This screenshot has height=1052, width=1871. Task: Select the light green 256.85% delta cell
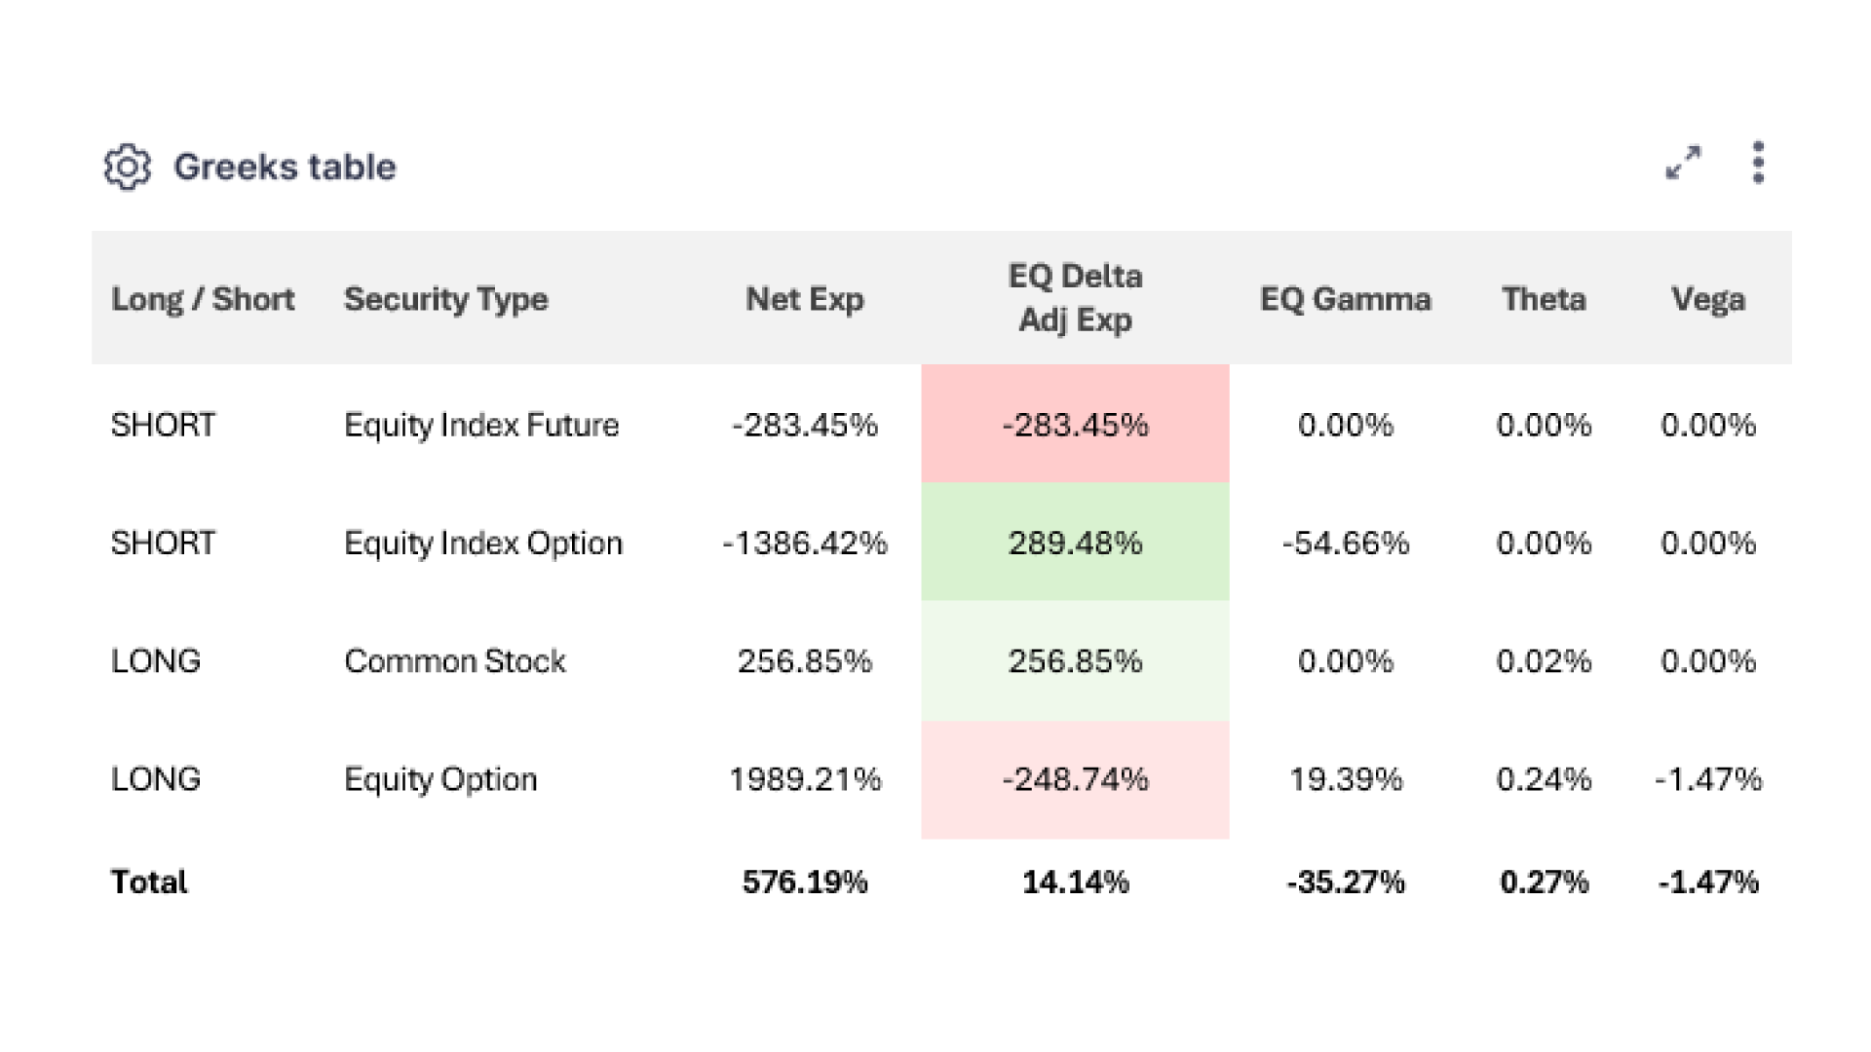[1075, 661]
